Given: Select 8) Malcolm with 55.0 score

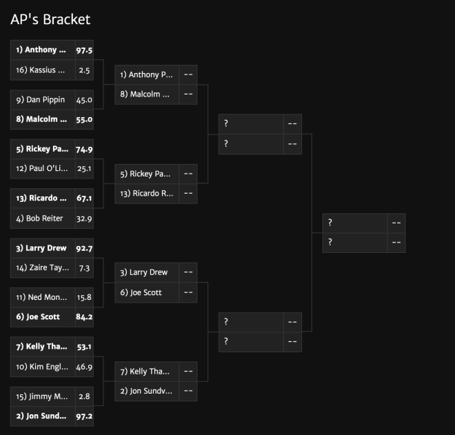Looking at the screenshot, I should [52, 119].
